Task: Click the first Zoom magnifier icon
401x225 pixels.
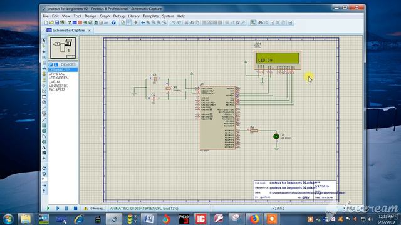Action: tap(148, 22)
